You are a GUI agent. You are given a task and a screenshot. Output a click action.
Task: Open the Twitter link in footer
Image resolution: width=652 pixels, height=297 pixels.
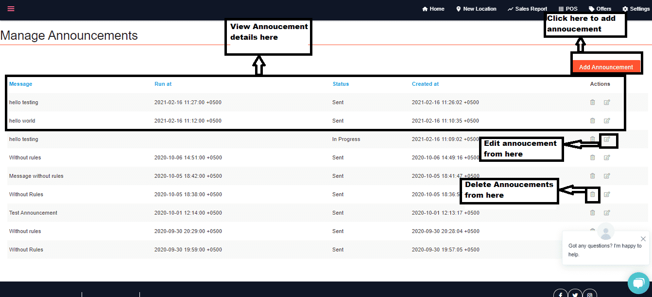pyautogui.click(x=575, y=294)
